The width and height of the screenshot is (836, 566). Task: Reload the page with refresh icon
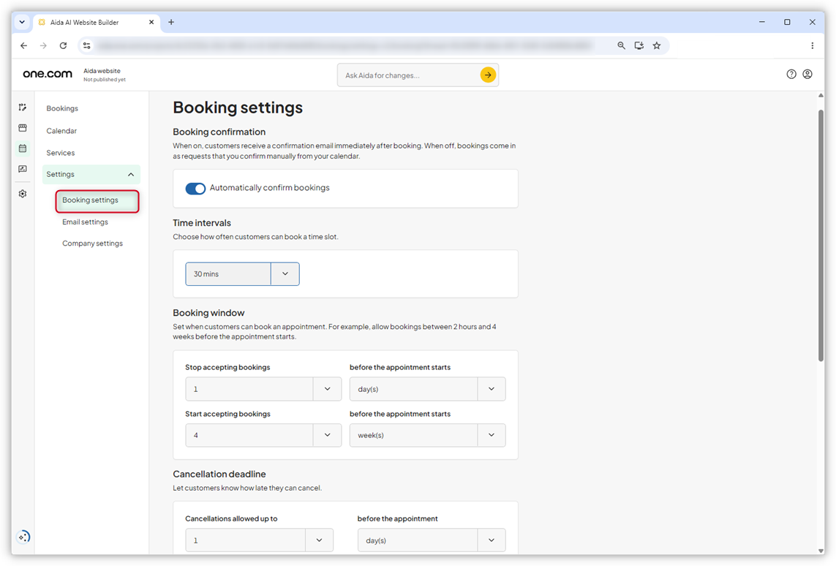[63, 46]
